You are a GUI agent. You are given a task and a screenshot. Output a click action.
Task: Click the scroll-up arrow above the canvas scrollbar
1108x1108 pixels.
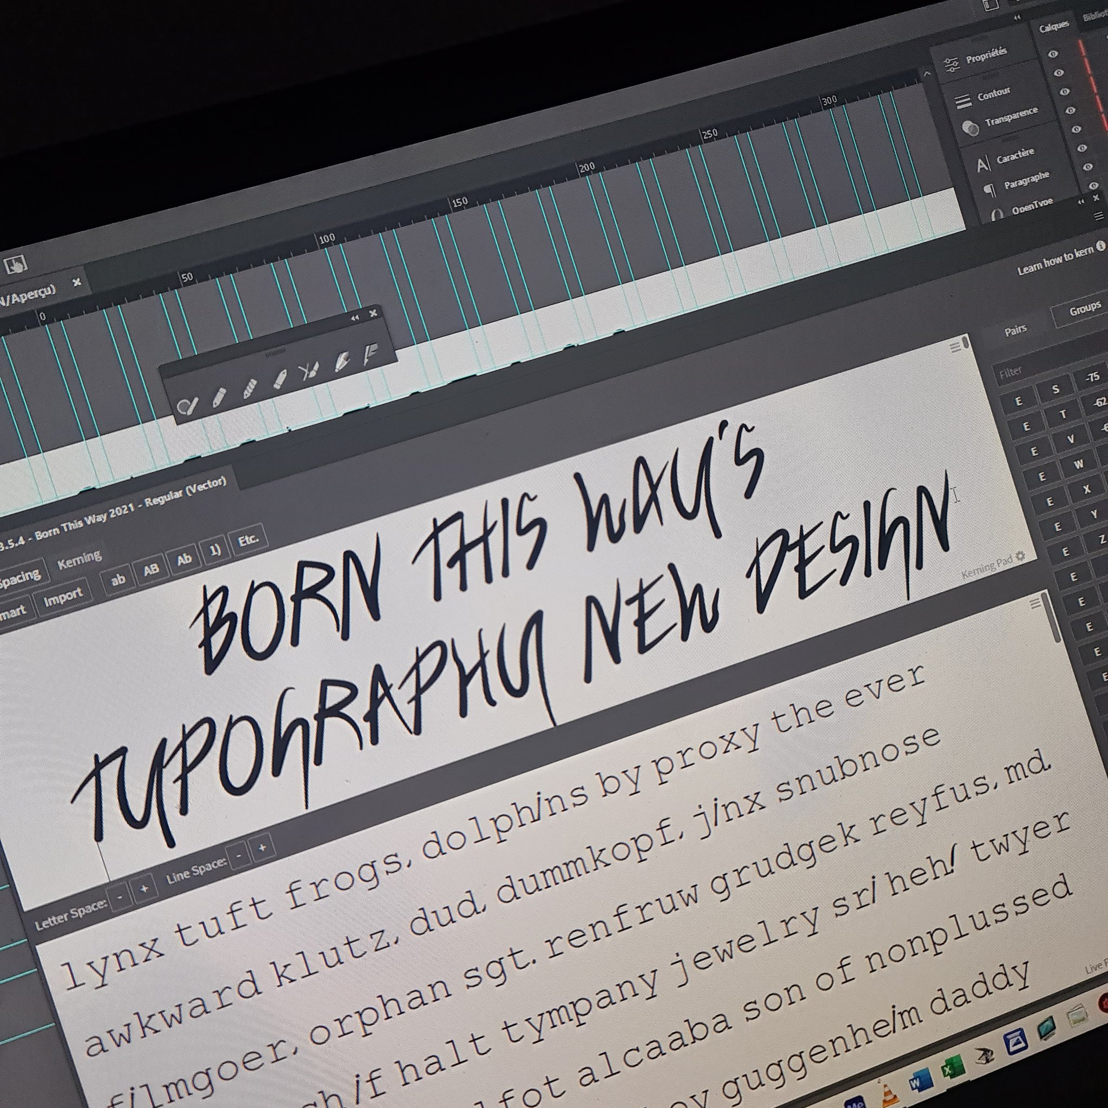click(927, 74)
